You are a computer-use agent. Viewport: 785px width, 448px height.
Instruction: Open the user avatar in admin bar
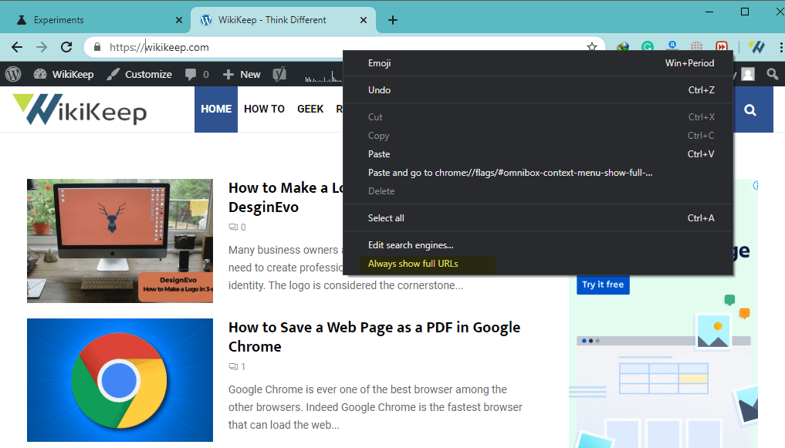[x=748, y=75]
